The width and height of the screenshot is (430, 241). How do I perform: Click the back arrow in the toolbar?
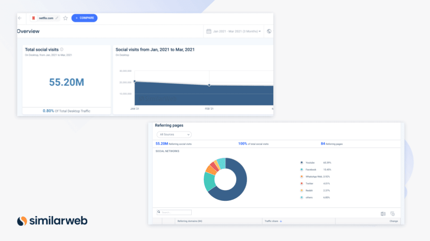(20, 18)
